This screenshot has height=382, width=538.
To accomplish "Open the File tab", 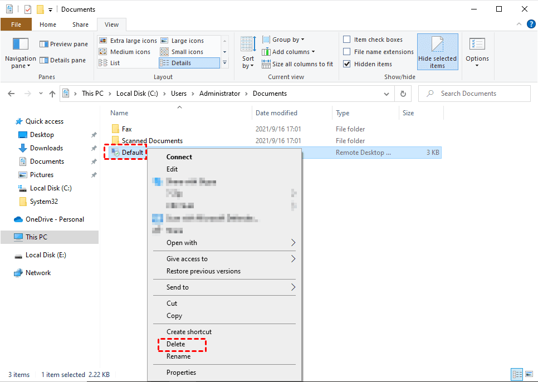I will pos(16,25).
